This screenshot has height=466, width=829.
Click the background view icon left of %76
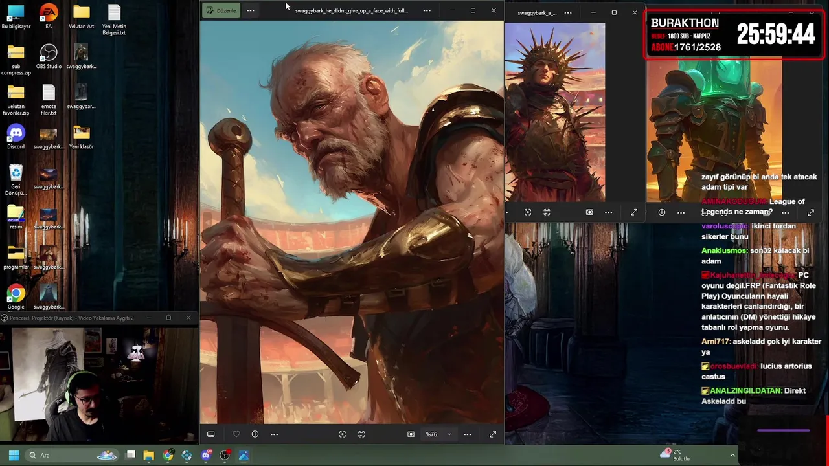click(x=411, y=434)
